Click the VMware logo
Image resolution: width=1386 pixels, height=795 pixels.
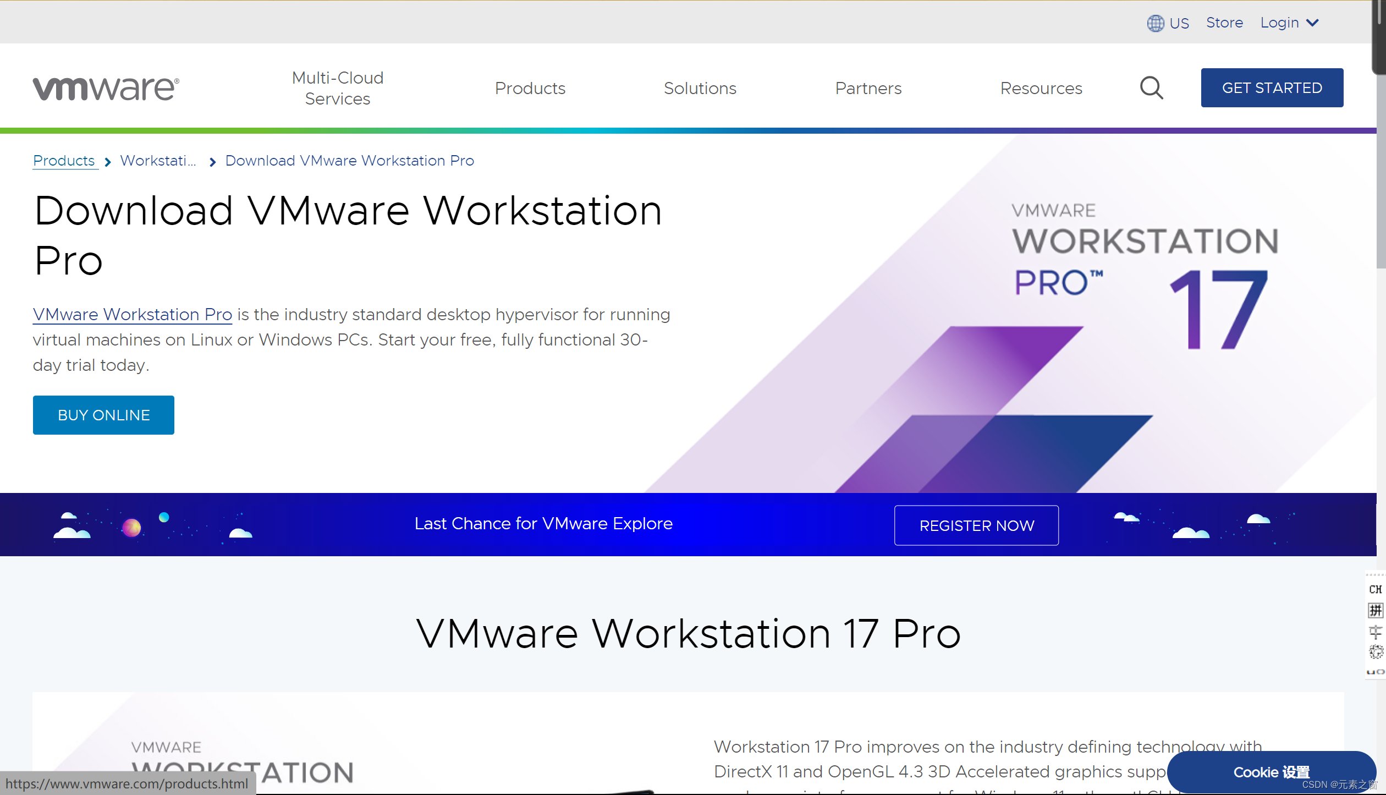[x=106, y=88]
